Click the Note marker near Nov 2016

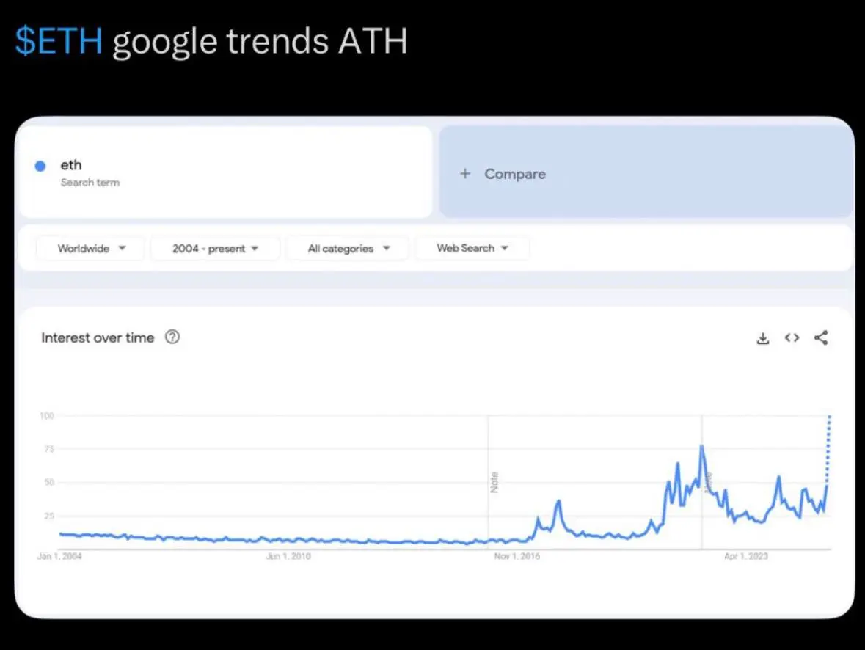[x=494, y=482]
